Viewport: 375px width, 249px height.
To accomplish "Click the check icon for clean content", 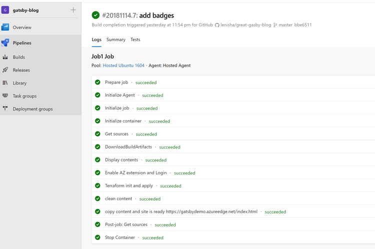I will click(x=97, y=198).
